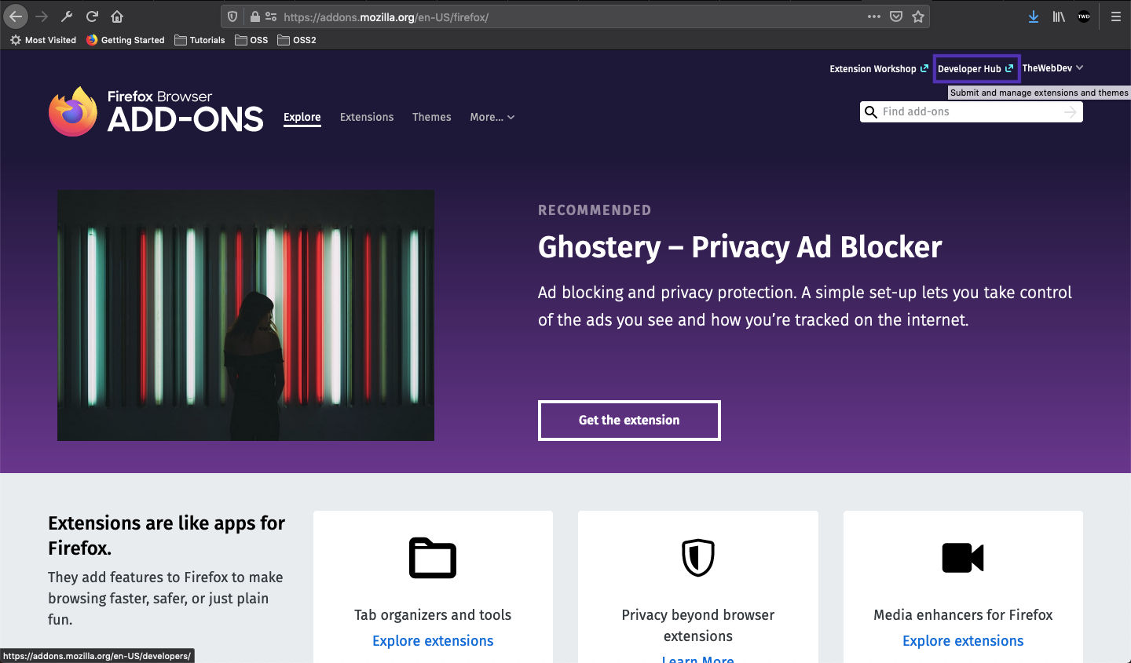Click the round TWD account avatar
This screenshot has height=663, width=1131.
click(1084, 16)
